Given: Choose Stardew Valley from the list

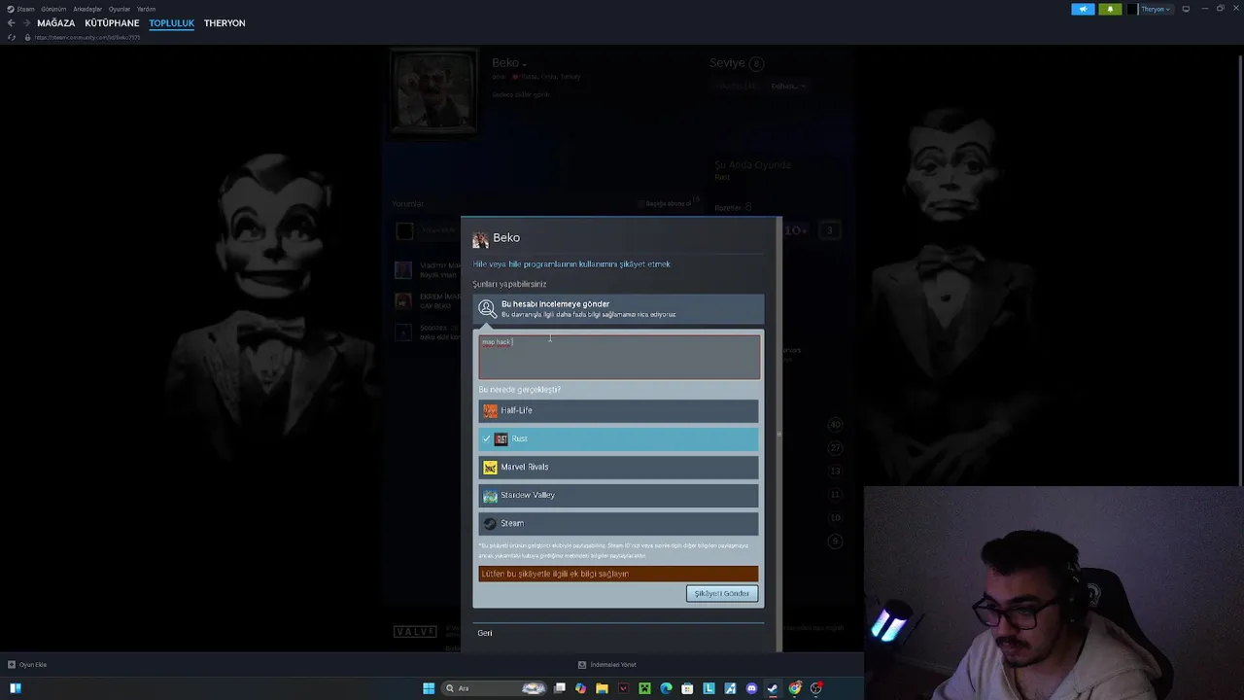Looking at the screenshot, I should coord(618,495).
